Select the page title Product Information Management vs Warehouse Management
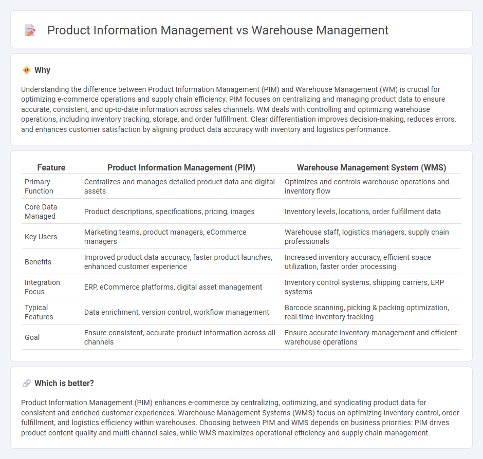 (x=217, y=30)
